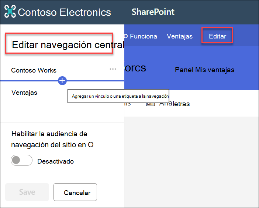Select Contoso Works navigation entry
259x208 pixels.
34,70
